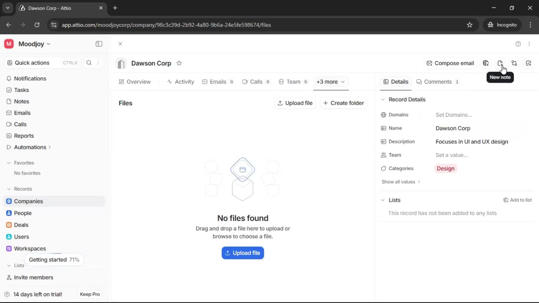The image size is (539, 303).
Task: Click the Getting started 71% progress indicator
Action: point(54,260)
